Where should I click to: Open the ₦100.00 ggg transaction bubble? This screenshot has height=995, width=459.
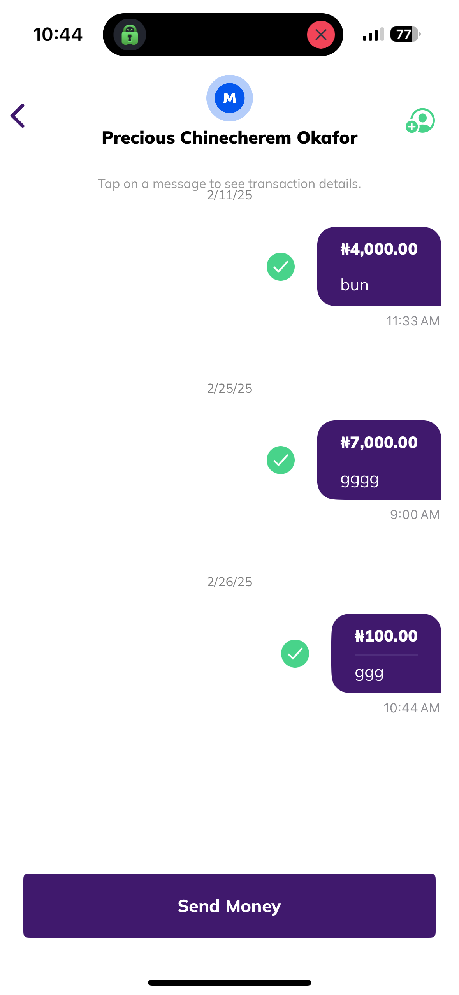pos(386,653)
